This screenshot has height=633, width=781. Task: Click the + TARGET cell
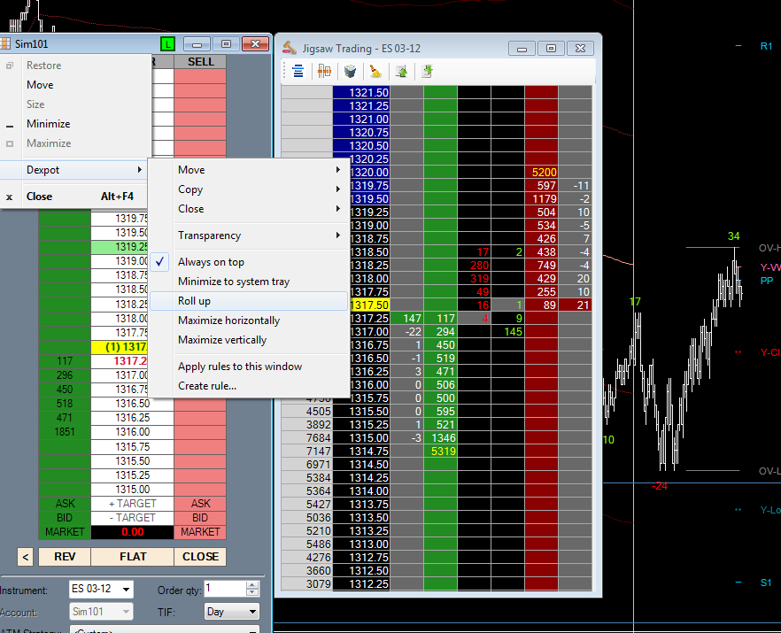coord(133,504)
